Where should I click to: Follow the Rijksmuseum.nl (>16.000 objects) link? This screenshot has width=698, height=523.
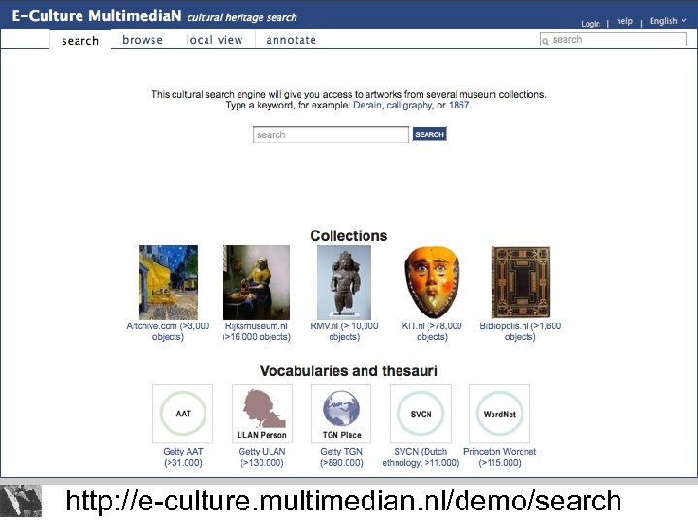pyautogui.click(x=256, y=331)
